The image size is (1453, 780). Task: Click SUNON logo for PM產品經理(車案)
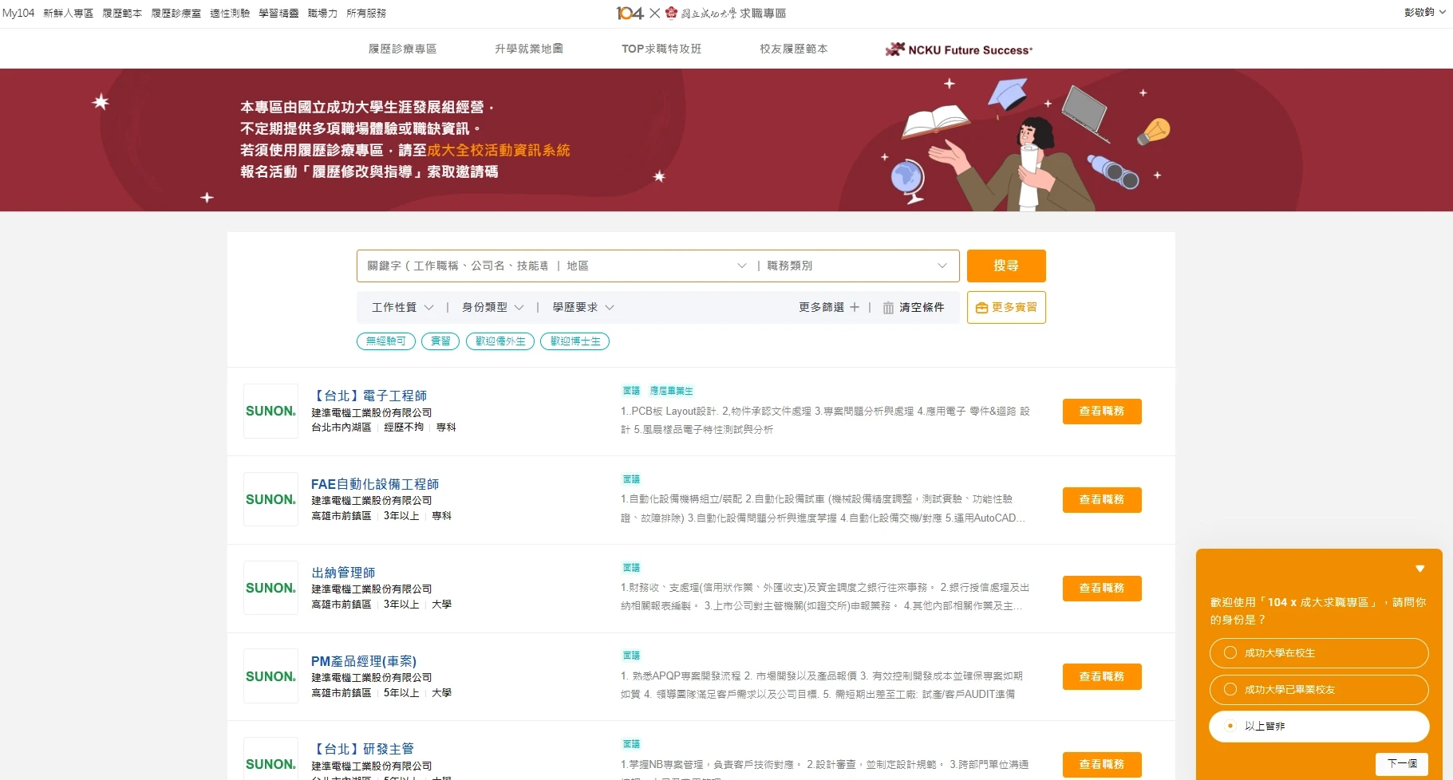(270, 676)
